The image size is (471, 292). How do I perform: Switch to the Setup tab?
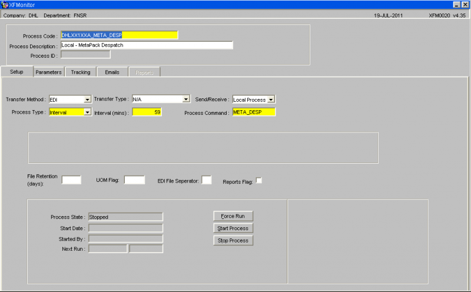click(x=17, y=72)
